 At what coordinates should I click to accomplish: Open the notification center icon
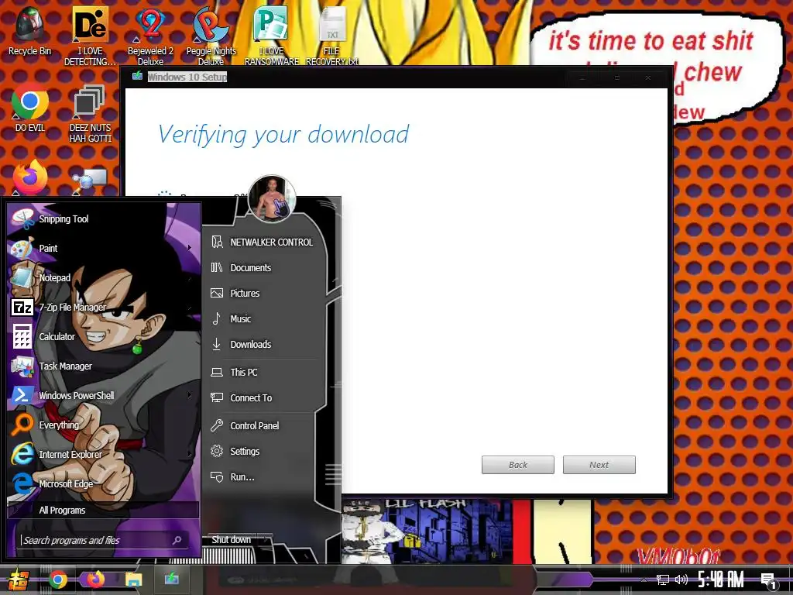[769, 581]
